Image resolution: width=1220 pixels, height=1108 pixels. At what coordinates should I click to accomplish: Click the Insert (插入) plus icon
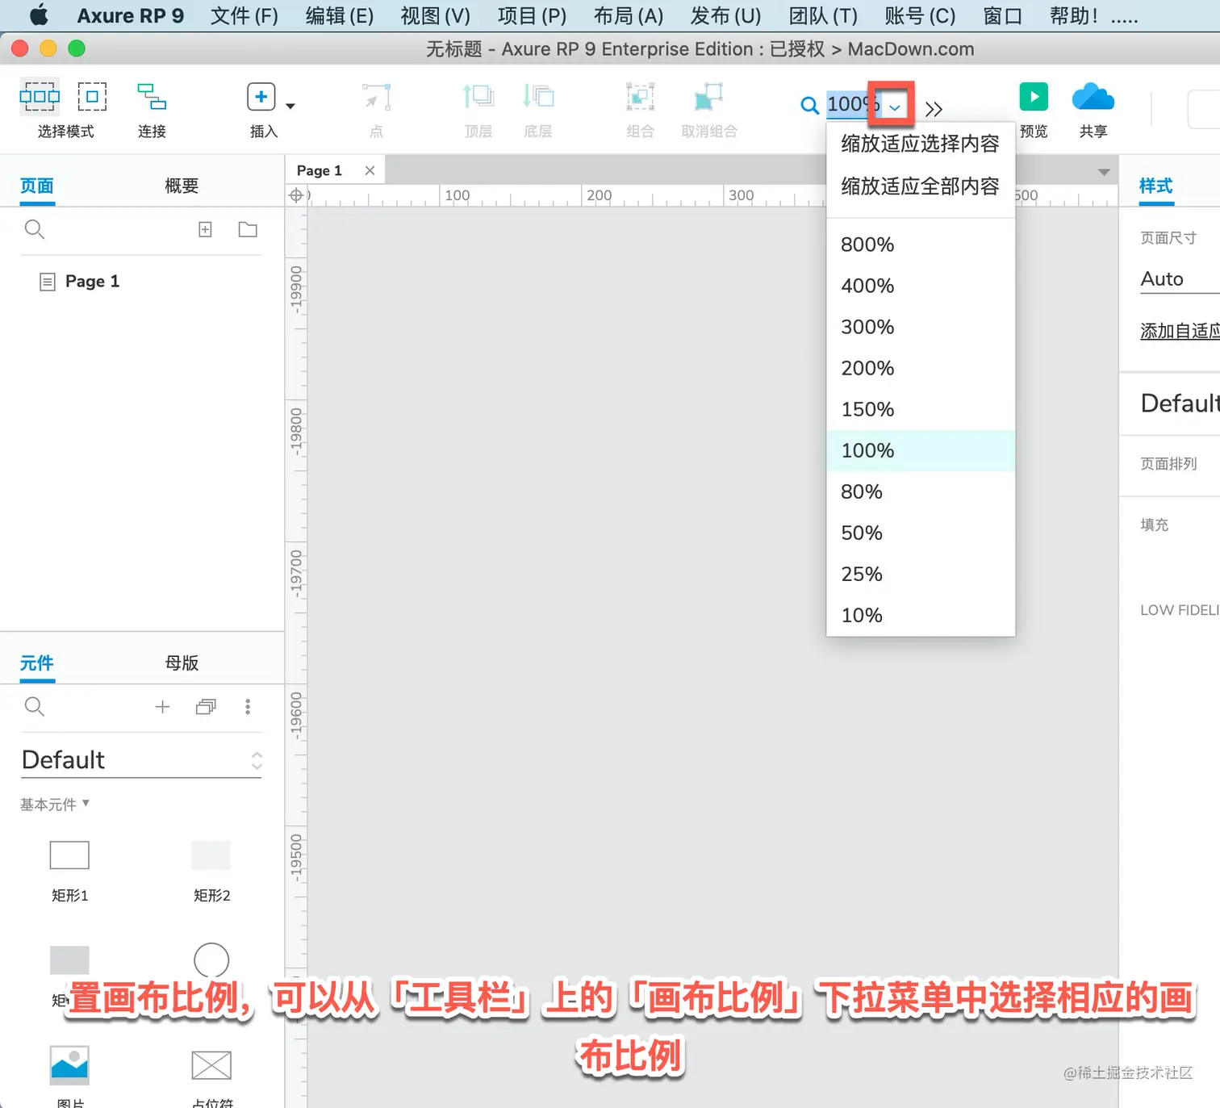point(261,97)
